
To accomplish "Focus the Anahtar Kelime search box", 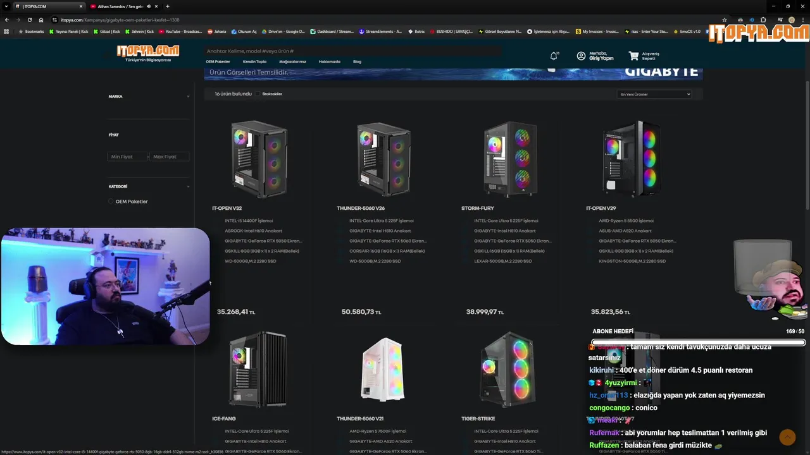I will pyautogui.click(x=352, y=51).
